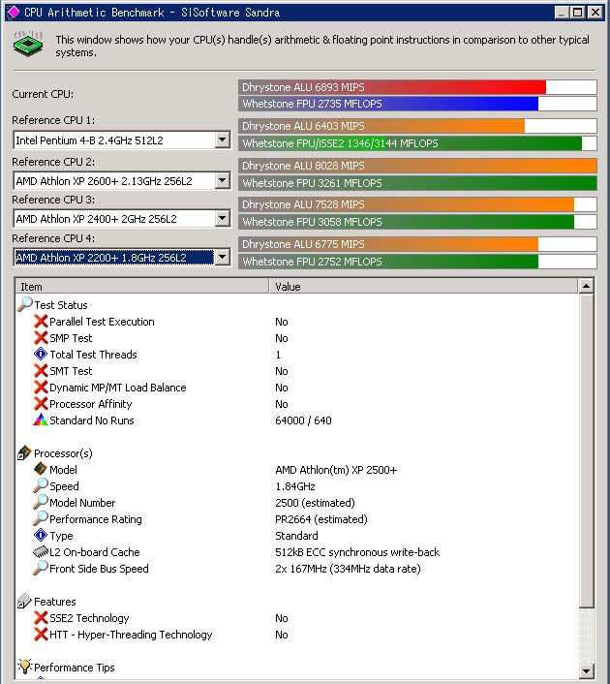Open the Reference CPU 4 Athlon XP 2200+ dropdown
This screenshot has width=610, height=684.
click(223, 258)
